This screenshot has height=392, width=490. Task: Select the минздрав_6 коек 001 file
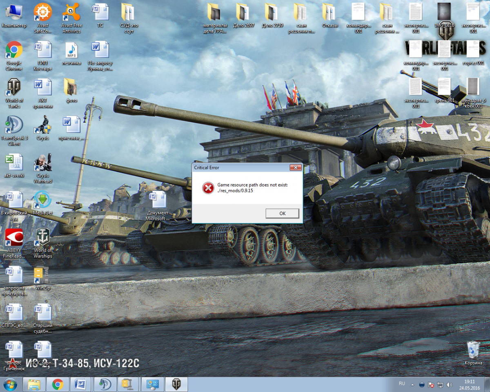point(473,94)
